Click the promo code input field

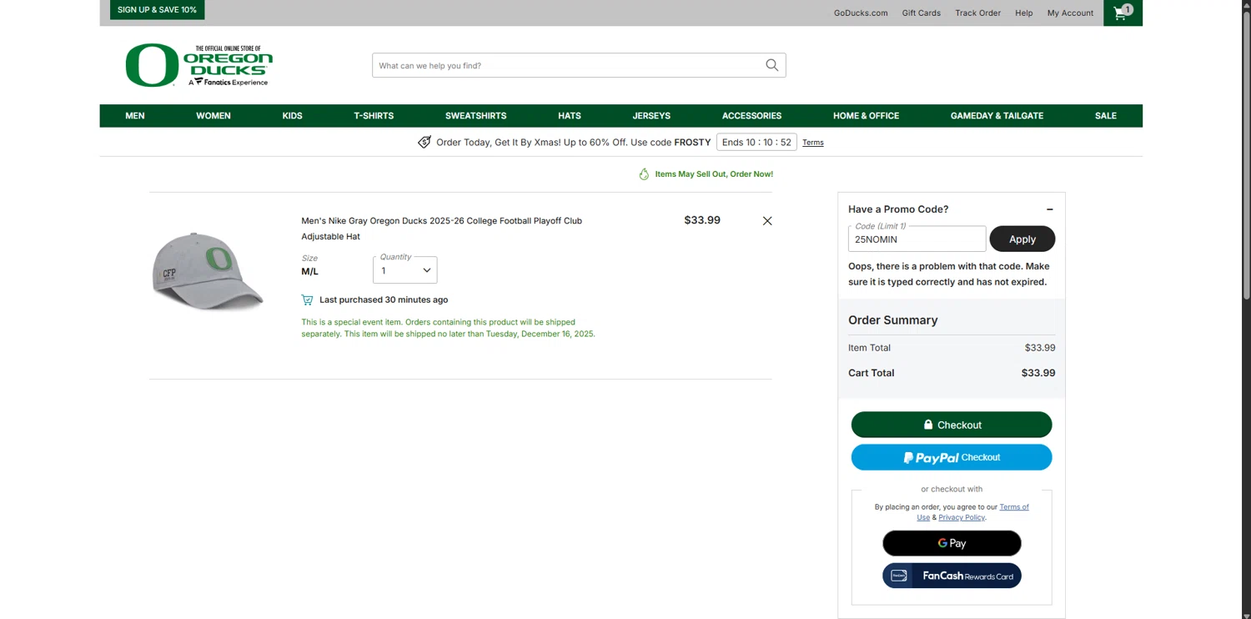[917, 239]
